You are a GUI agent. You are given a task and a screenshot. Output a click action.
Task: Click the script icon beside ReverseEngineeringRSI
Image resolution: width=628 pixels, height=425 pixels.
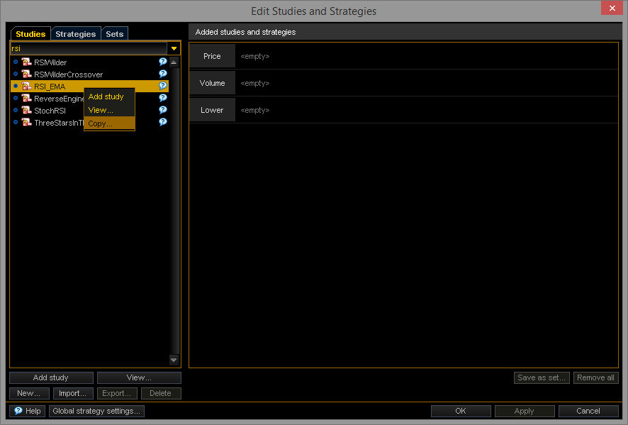pyautogui.click(x=26, y=98)
